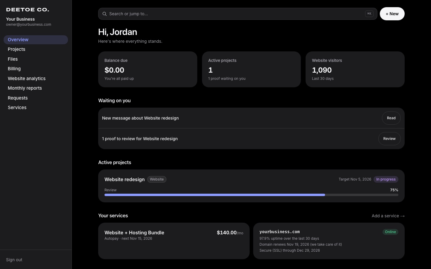Click the search magnifier icon
431x269 pixels.
pos(104,14)
